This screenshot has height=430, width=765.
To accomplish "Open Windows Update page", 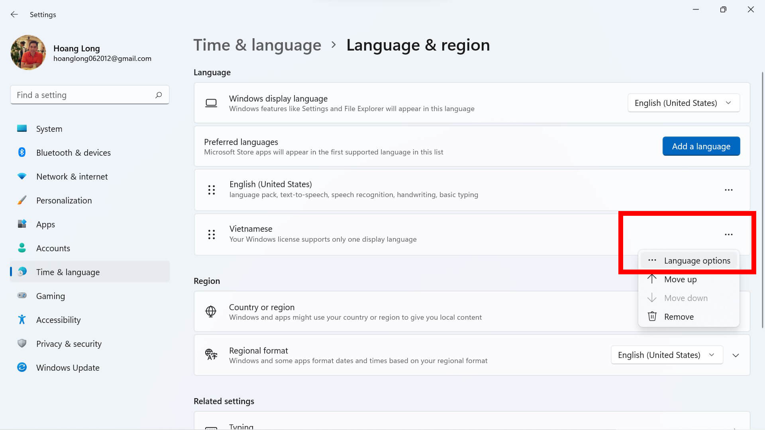I will 90,367.
